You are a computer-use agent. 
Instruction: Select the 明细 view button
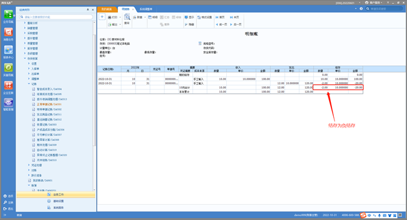coord(153,17)
